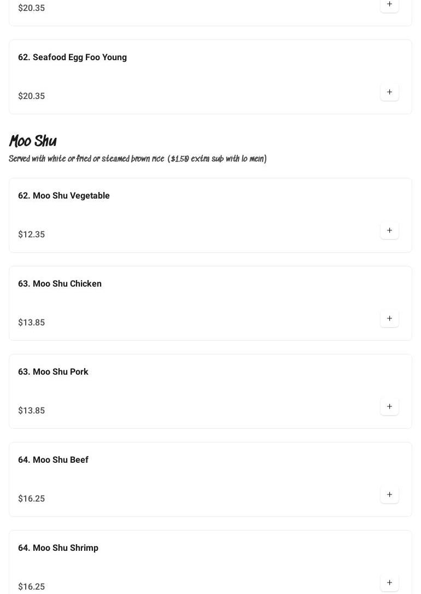421x594 pixels.
Task: Click the $13.85 price under Moo Shu Chicken
Action: tap(32, 323)
